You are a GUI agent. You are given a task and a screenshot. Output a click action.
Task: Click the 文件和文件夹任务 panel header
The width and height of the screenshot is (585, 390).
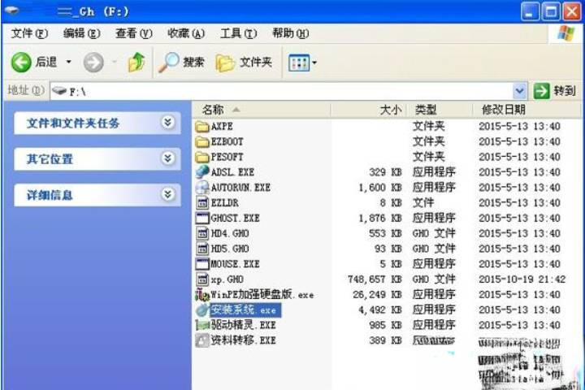pyautogui.click(x=97, y=123)
